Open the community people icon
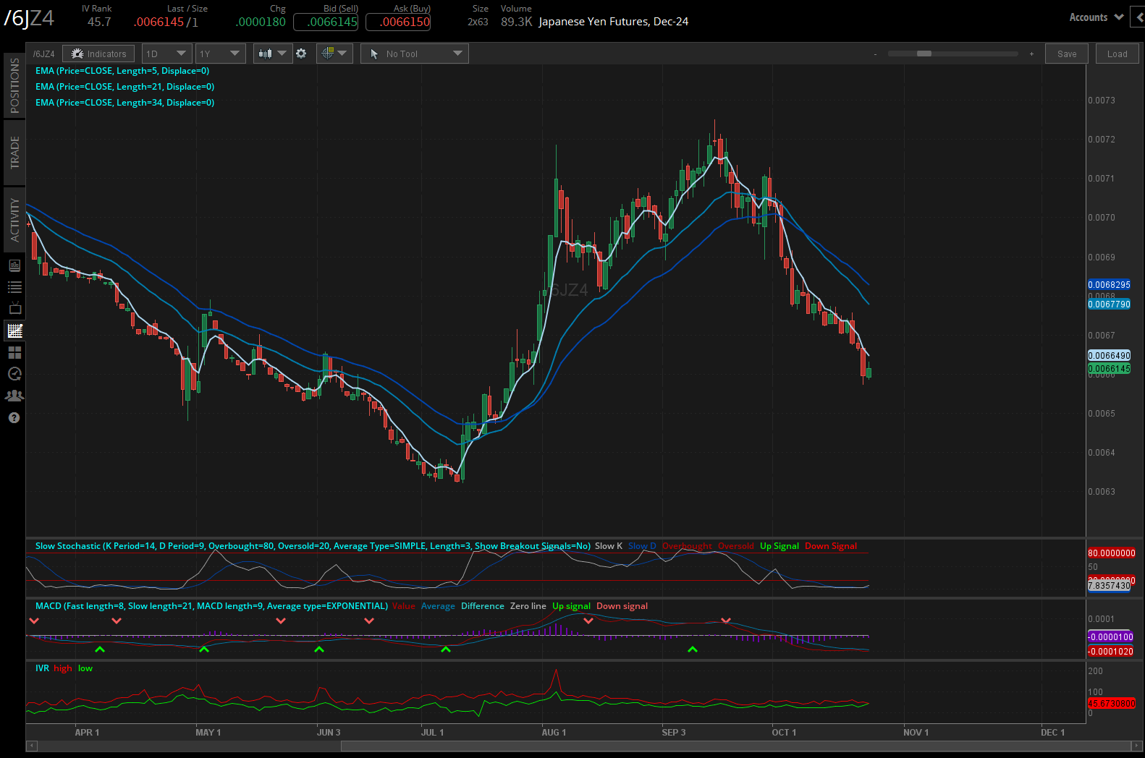 14,396
